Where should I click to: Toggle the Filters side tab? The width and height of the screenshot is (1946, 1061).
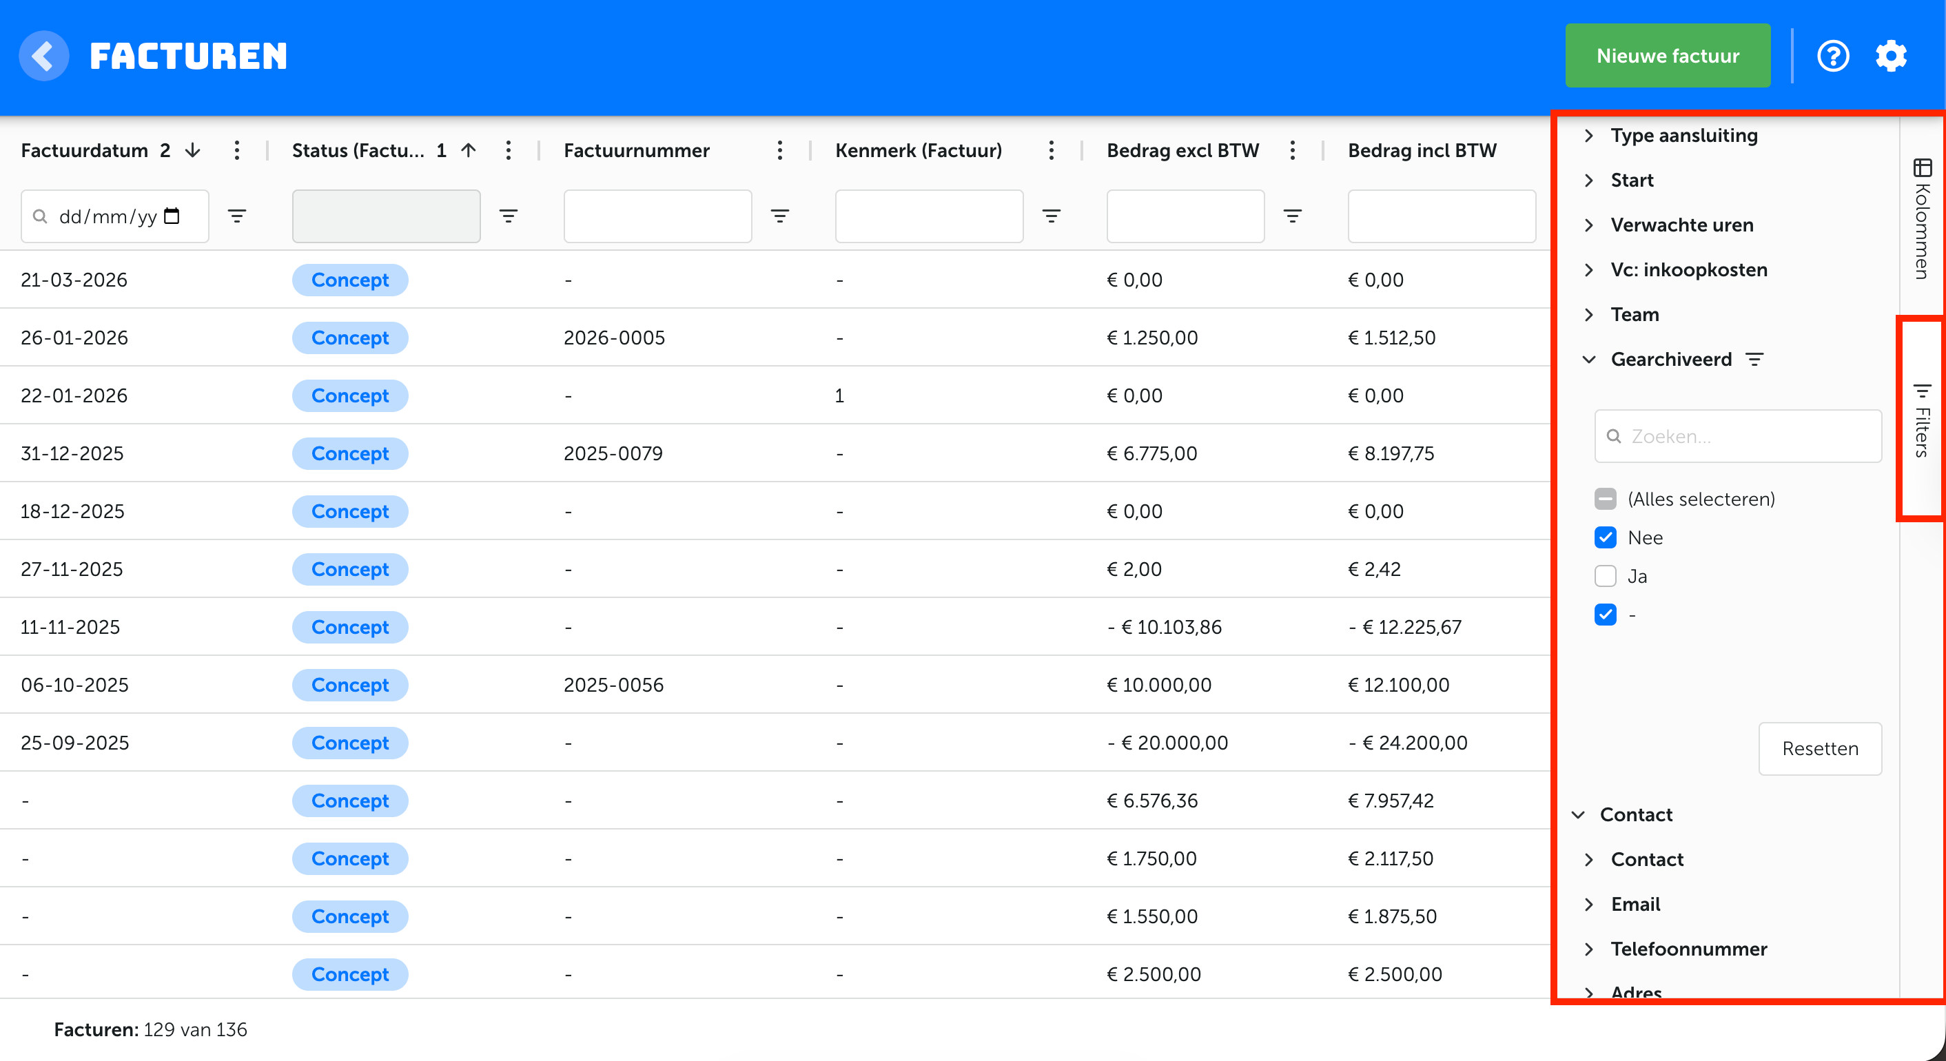(x=1922, y=420)
